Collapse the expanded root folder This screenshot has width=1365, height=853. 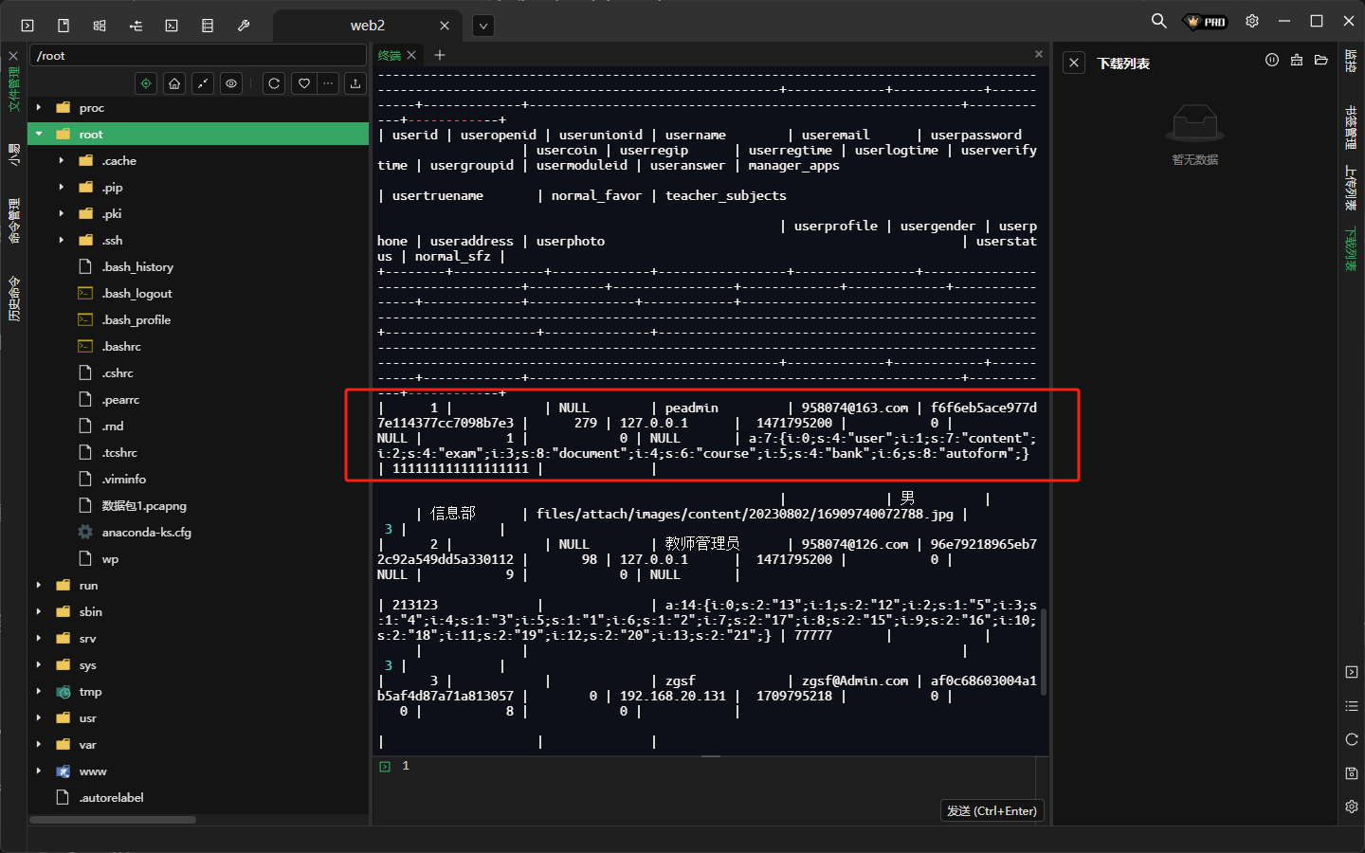[39, 135]
